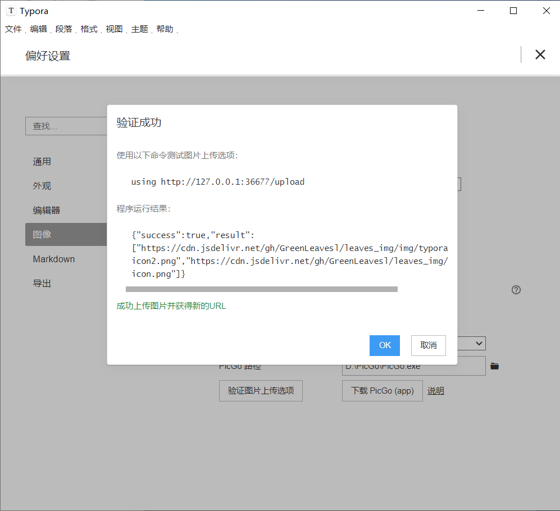
Task: Open the 编辑 menu
Action: [x=39, y=29]
